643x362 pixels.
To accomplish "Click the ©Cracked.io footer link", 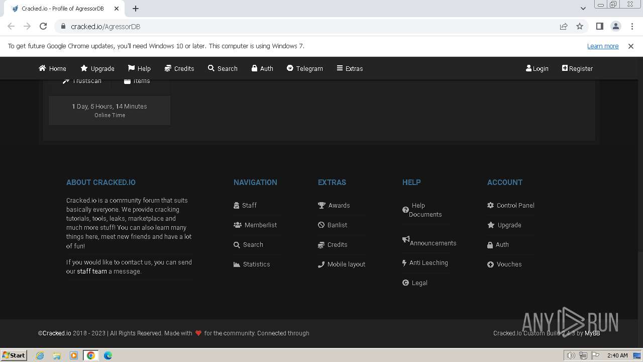I will coord(54,333).
